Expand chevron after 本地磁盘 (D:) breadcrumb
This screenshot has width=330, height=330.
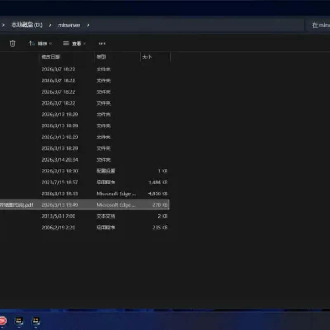(x=50, y=25)
